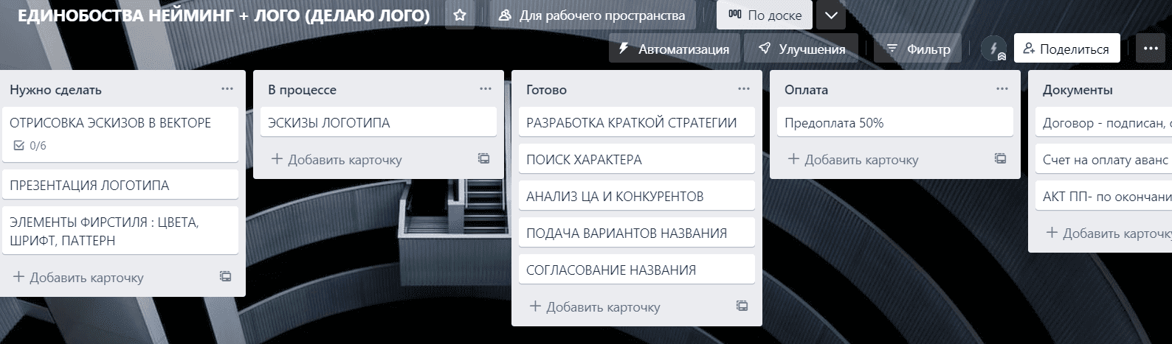
Task: Open the Автоматизация menu
Action: [x=674, y=49]
